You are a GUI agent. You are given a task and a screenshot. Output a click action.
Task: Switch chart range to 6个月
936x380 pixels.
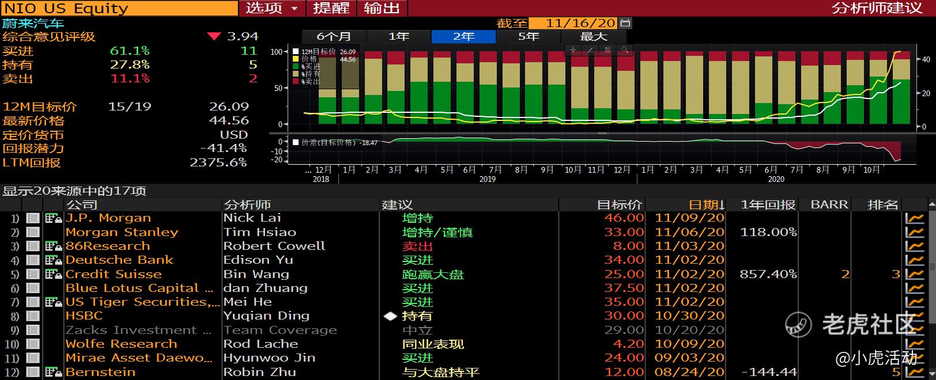point(334,36)
